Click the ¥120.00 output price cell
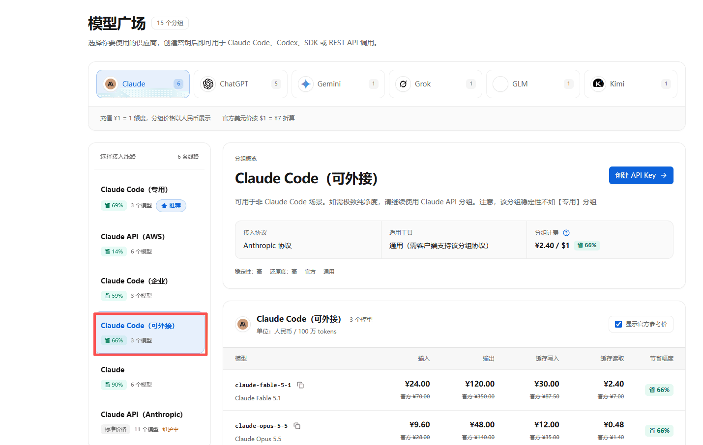The width and height of the screenshot is (703, 445). pos(480,384)
